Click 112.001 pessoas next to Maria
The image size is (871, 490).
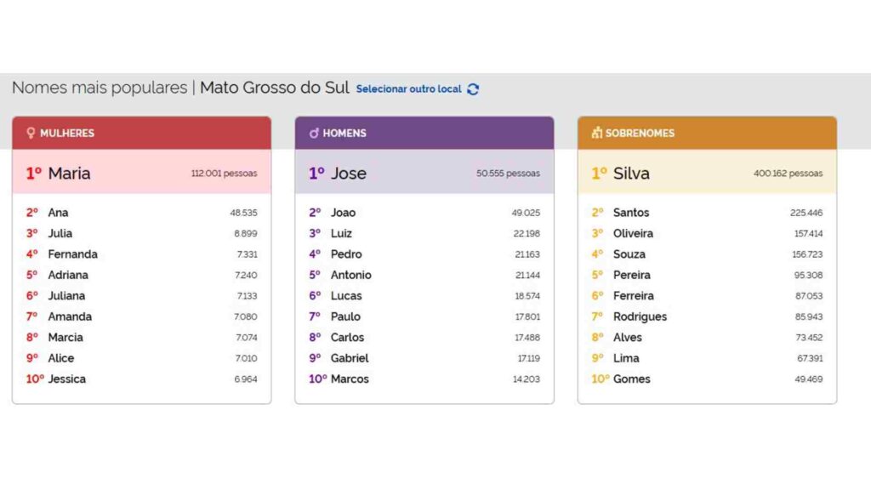[x=225, y=173]
